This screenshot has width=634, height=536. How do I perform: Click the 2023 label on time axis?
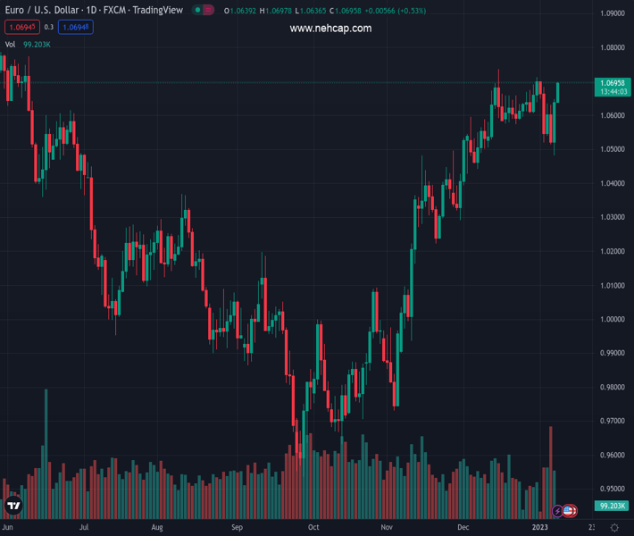(x=541, y=528)
